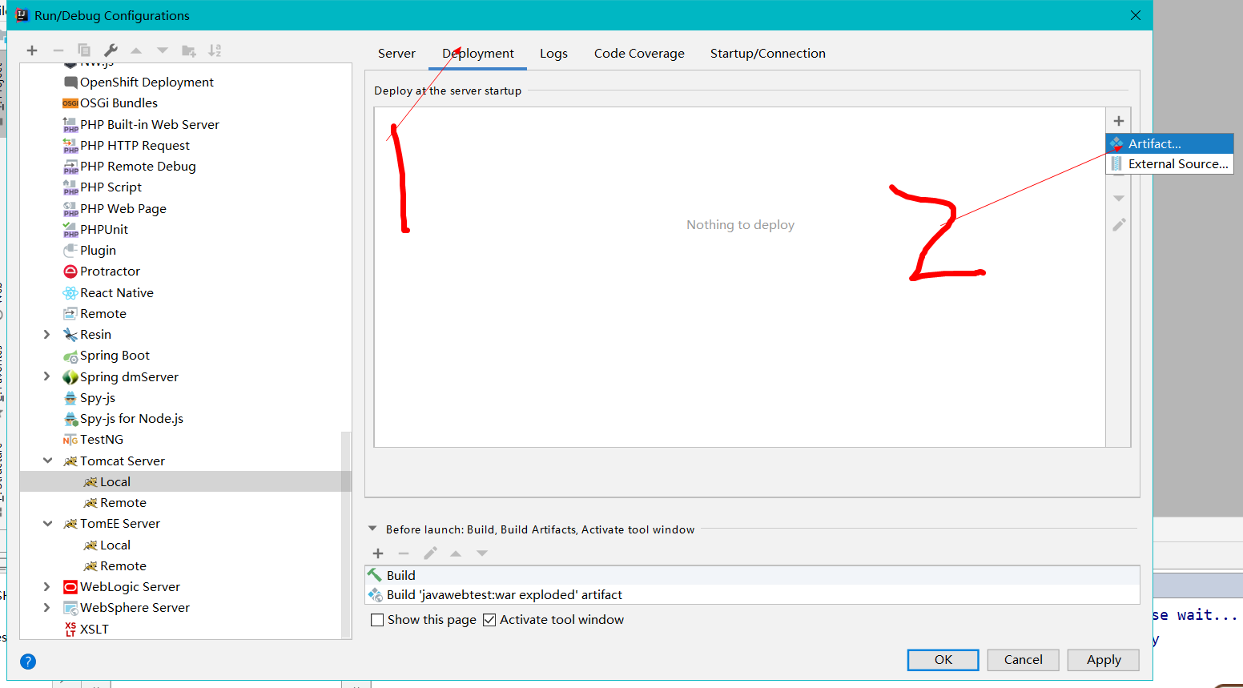
Task: Move configuration down arrow in left toolbar
Action: pyautogui.click(x=163, y=50)
